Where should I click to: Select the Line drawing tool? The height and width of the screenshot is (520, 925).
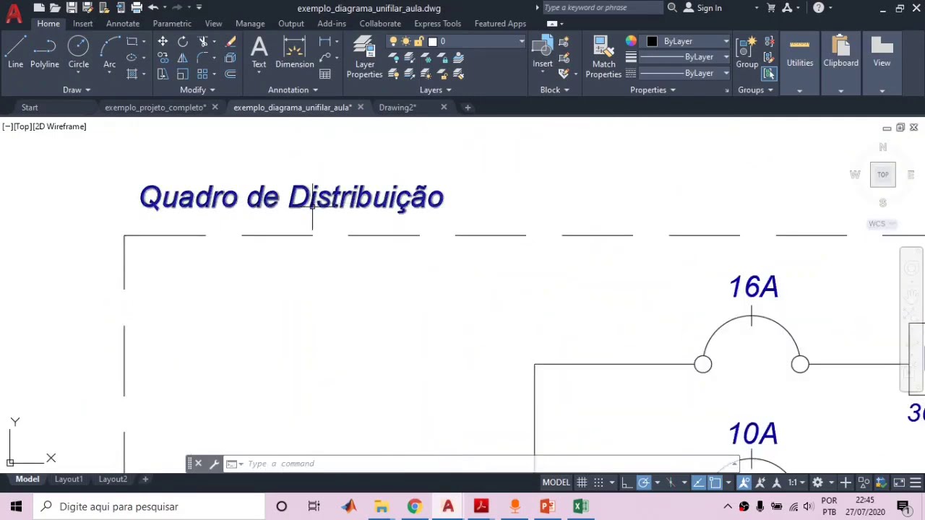[x=15, y=53]
